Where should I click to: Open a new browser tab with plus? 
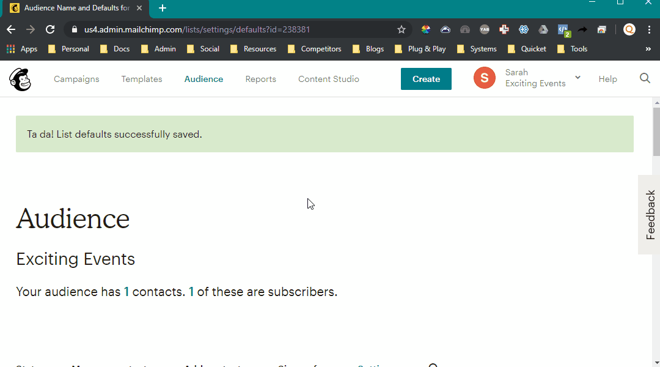click(x=163, y=8)
